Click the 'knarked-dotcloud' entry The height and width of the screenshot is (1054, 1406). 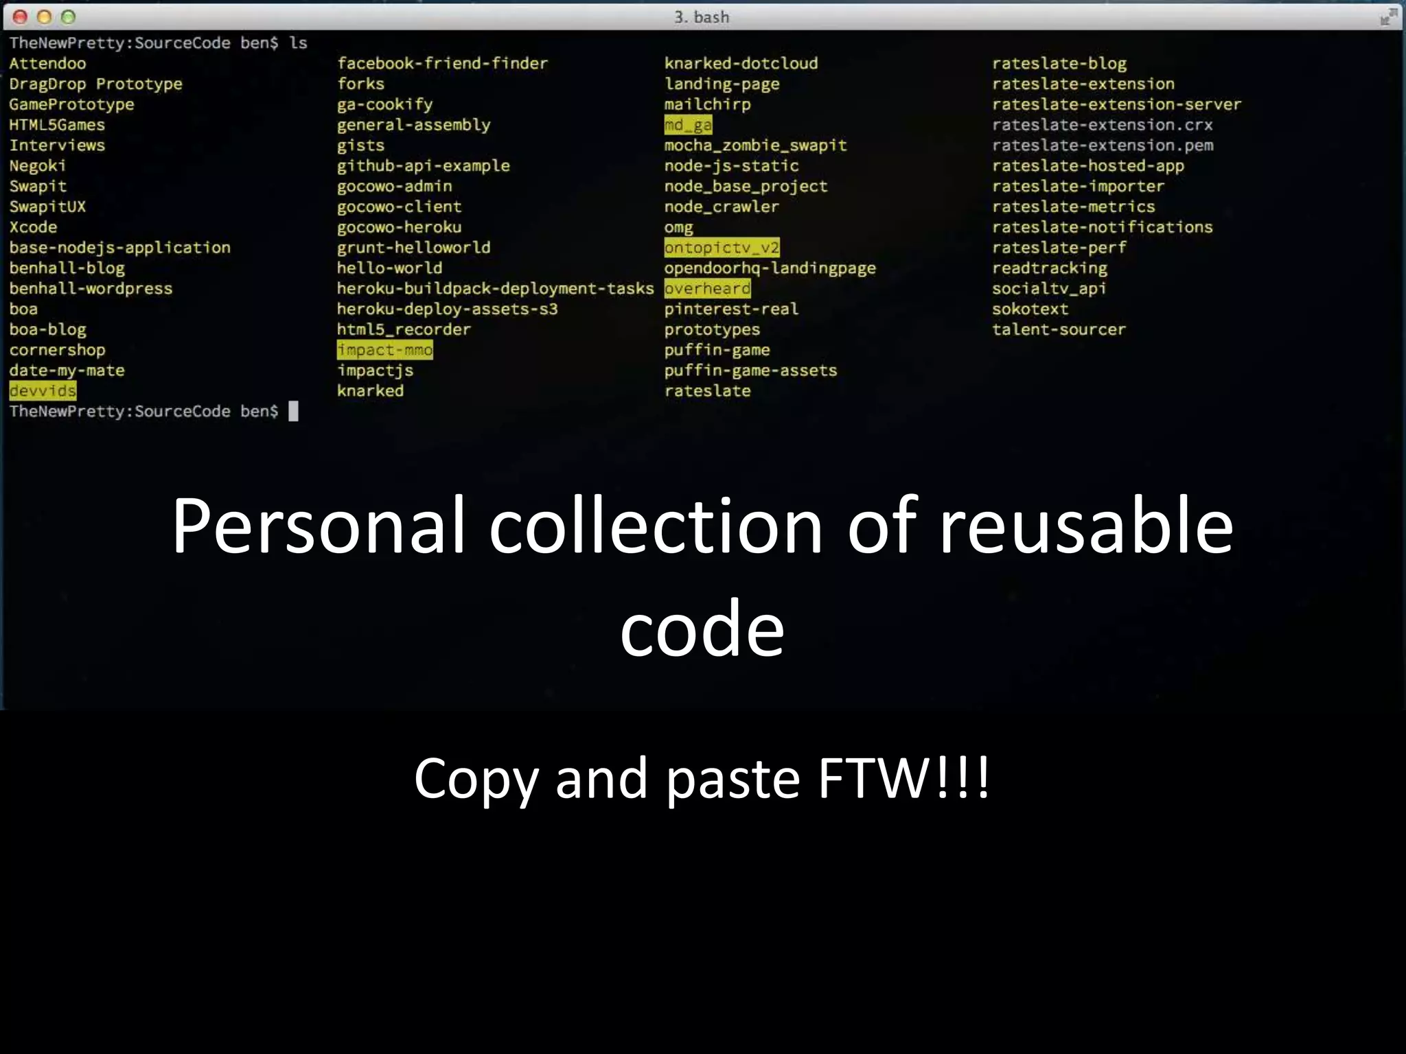tap(741, 63)
